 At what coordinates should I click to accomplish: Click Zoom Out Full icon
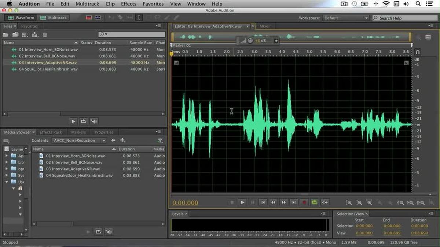(390, 202)
